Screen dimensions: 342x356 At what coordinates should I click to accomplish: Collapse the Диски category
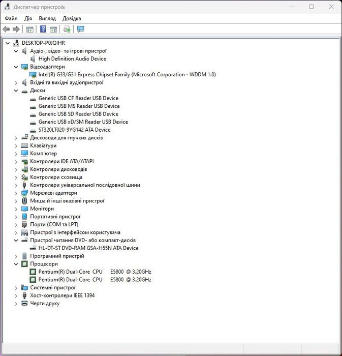pos(16,91)
